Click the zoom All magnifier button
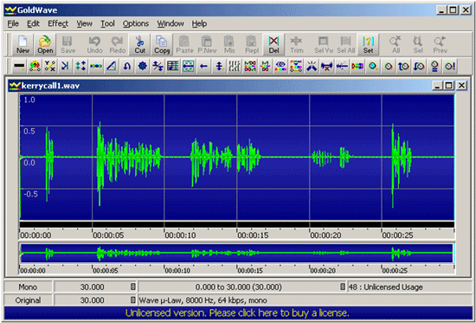The image size is (476, 323). tap(396, 44)
